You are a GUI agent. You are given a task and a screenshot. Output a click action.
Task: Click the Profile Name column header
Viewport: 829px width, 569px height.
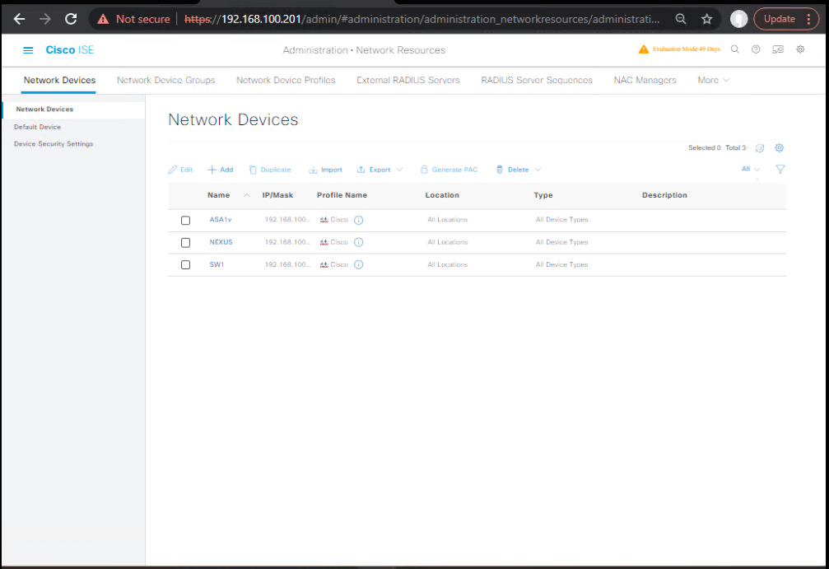tap(342, 195)
